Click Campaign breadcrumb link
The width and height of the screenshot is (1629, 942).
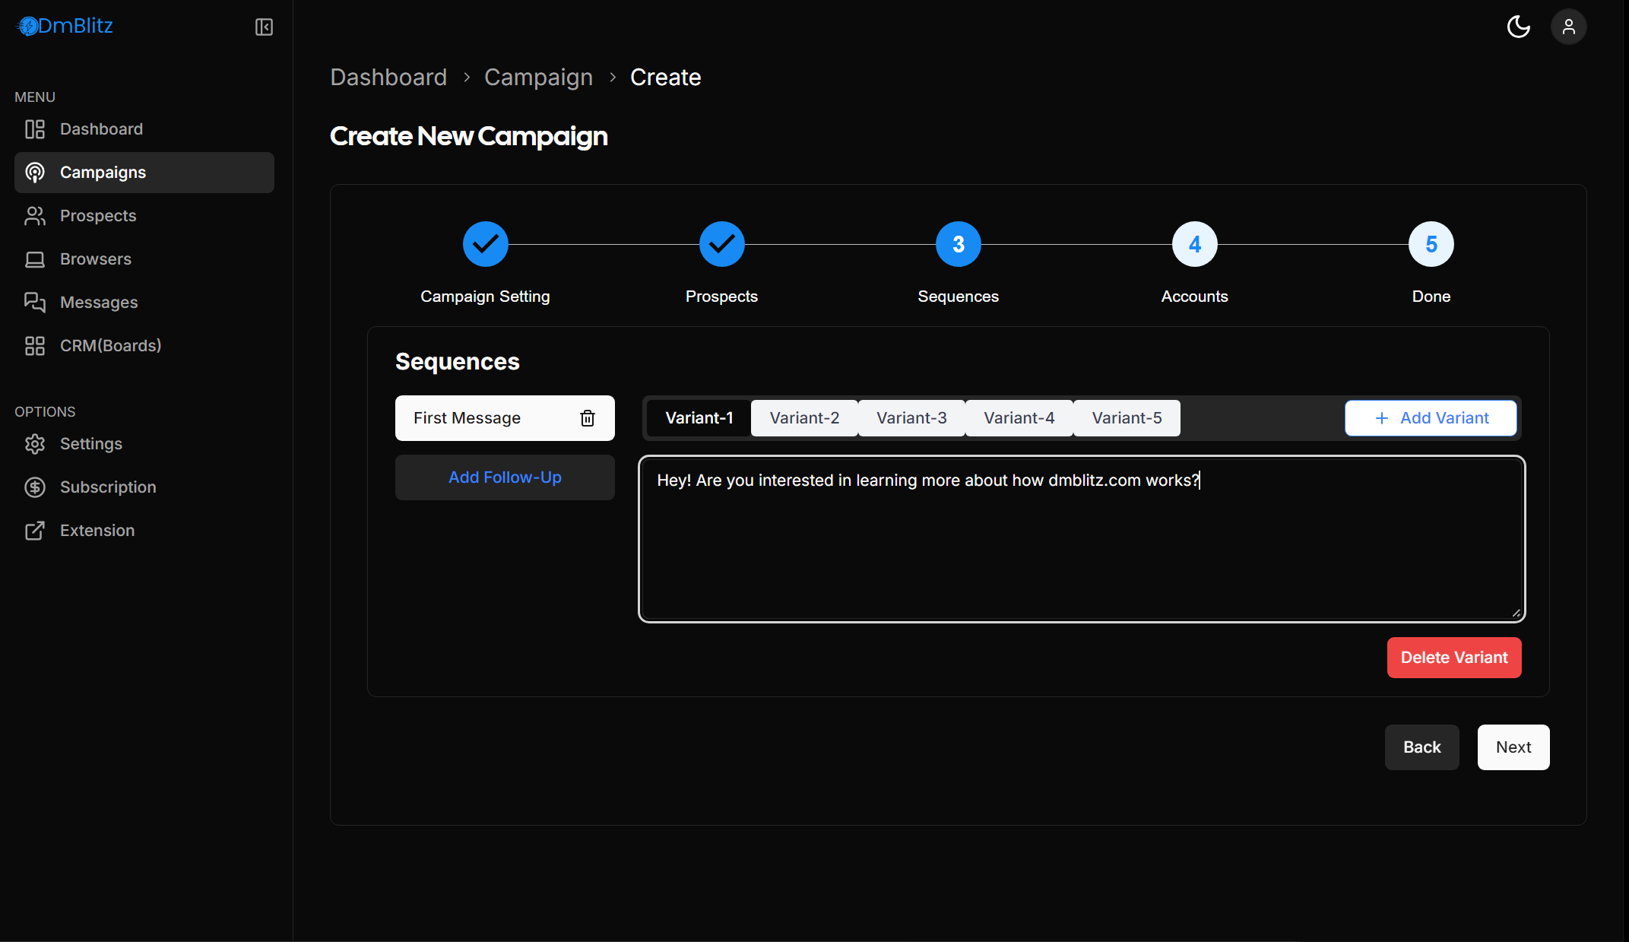click(538, 78)
